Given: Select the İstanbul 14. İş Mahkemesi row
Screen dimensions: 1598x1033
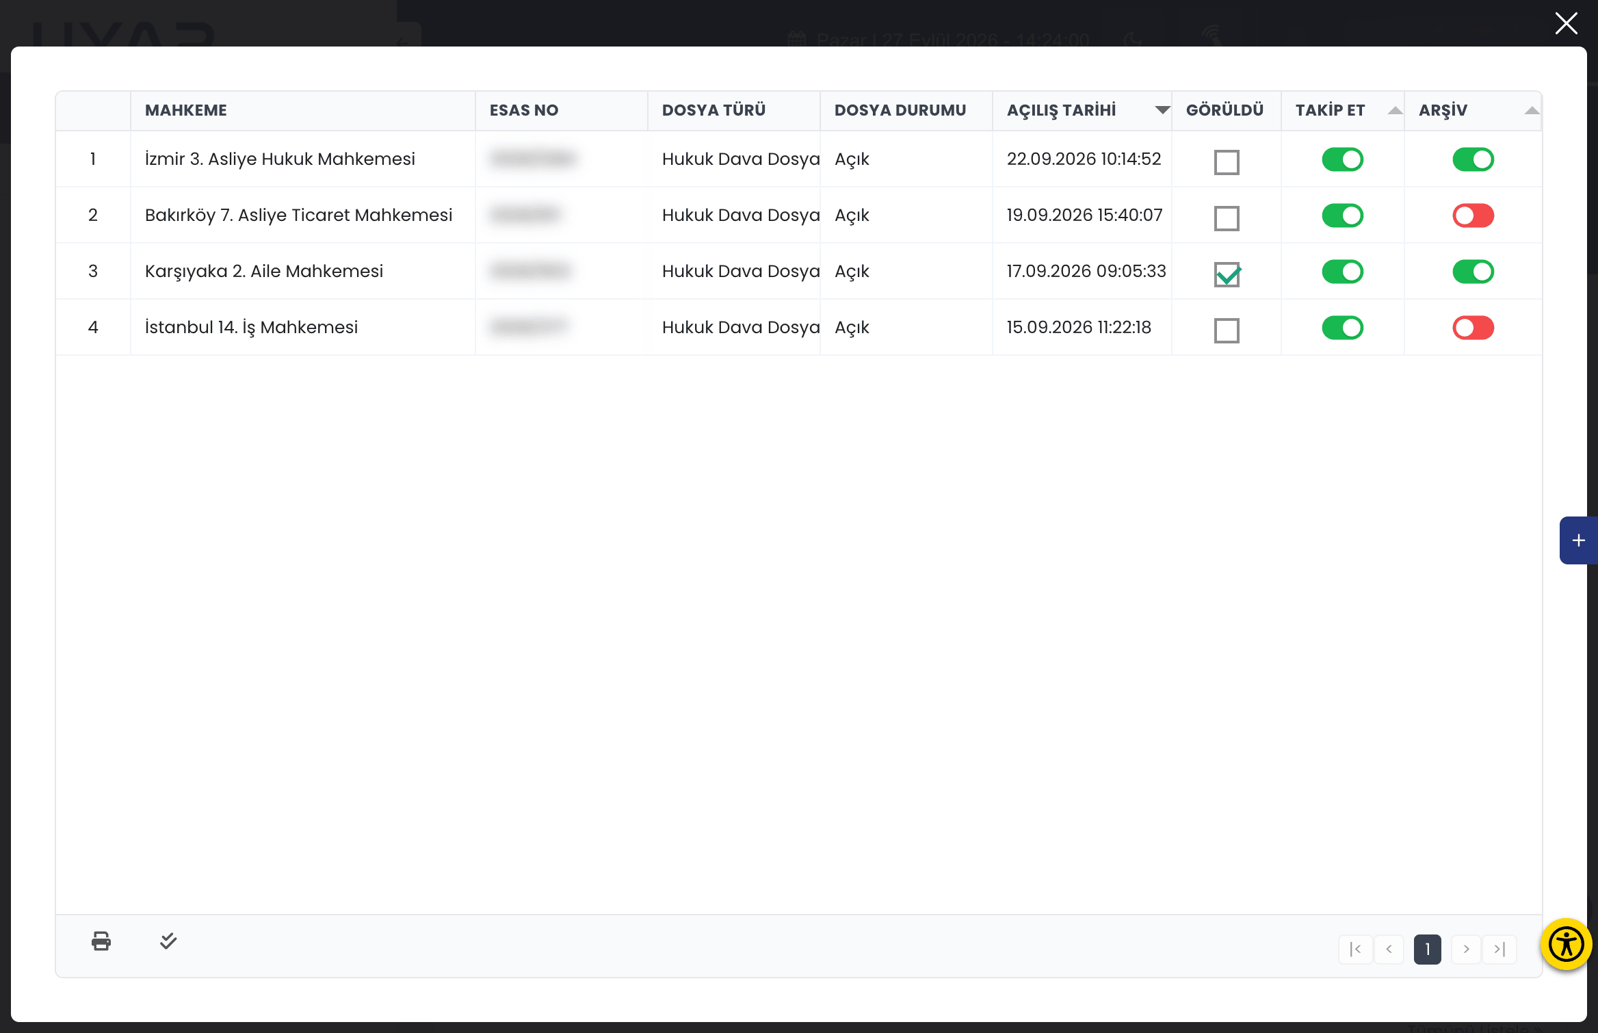Looking at the screenshot, I should [798, 328].
